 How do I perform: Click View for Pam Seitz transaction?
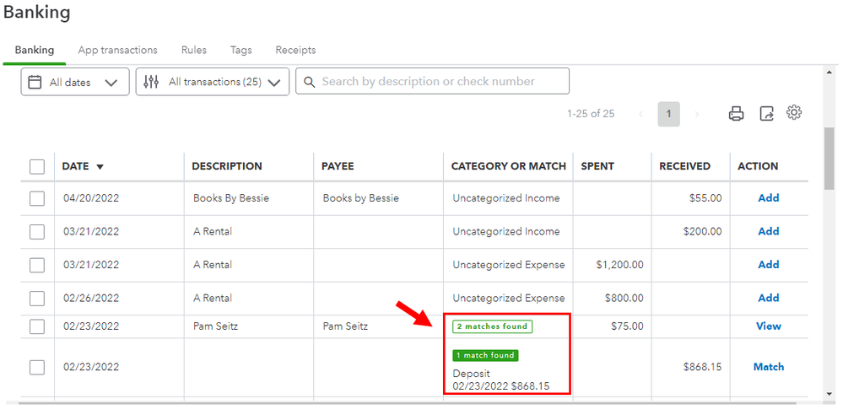click(768, 326)
